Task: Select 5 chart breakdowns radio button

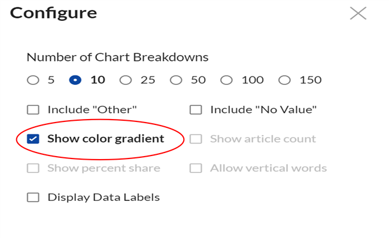Action: tap(33, 80)
